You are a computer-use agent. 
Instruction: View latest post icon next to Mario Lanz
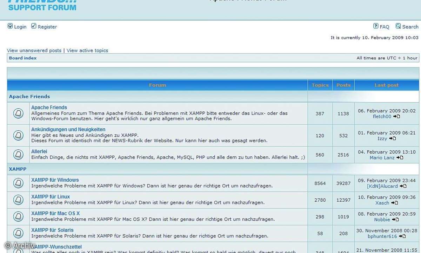click(x=400, y=158)
